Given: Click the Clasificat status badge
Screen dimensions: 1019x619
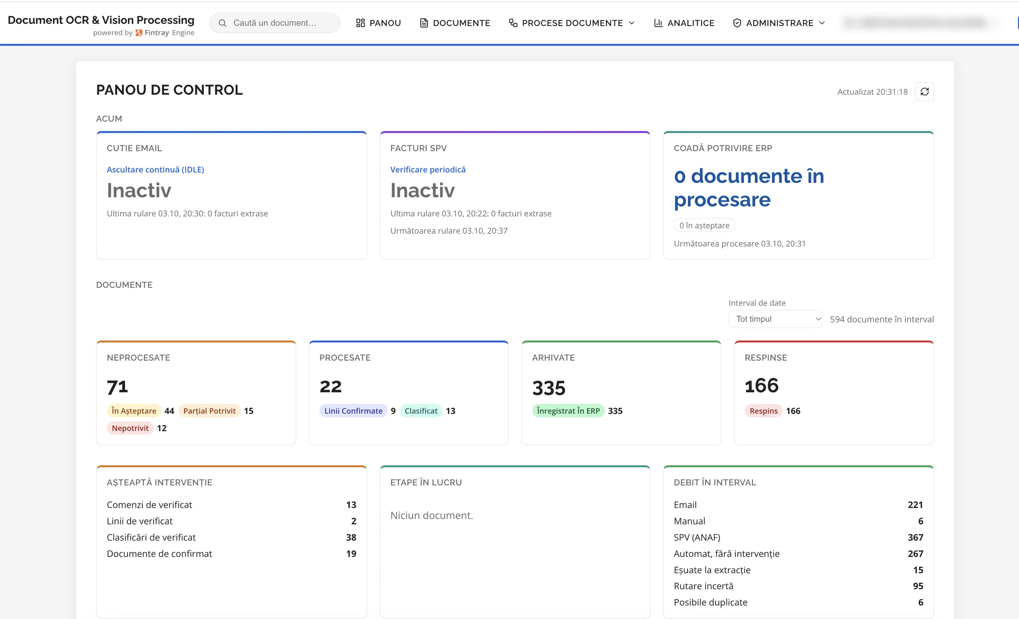Looking at the screenshot, I should (x=421, y=411).
